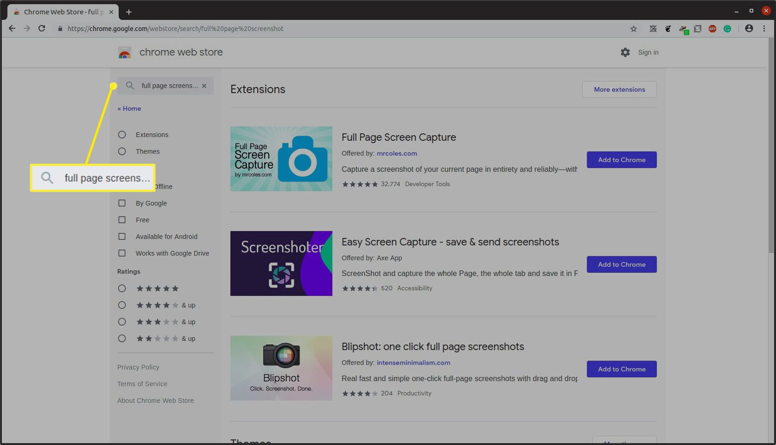Bookmark this page with the star icon
Viewport: 776px width, 445px height.
click(634, 29)
